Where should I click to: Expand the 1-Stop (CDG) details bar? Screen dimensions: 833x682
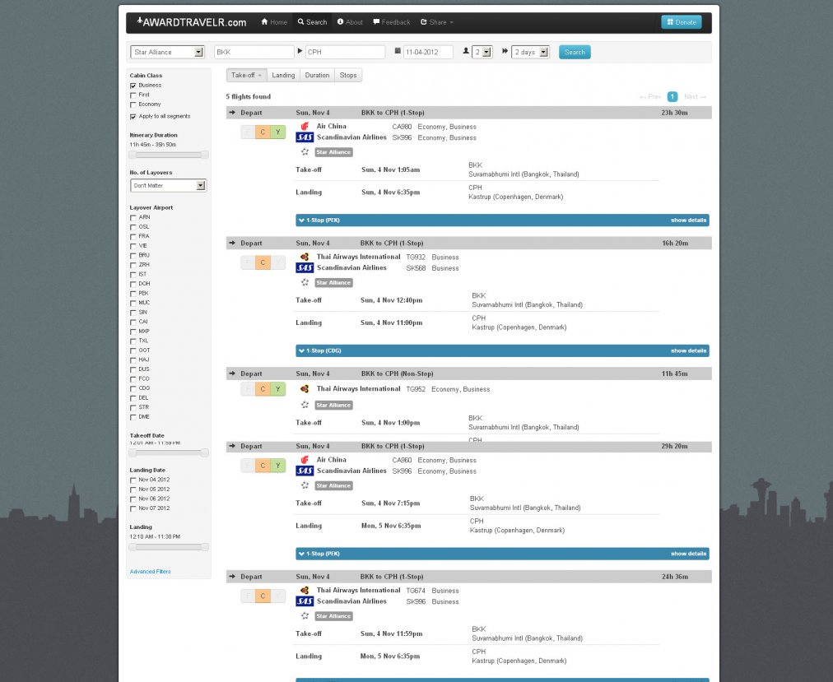pos(501,350)
